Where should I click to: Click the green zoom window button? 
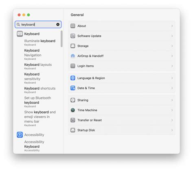click(29, 15)
